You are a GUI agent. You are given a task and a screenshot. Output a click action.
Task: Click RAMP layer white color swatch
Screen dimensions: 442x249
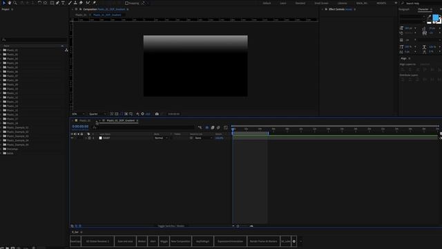click(x=100, y=138)
